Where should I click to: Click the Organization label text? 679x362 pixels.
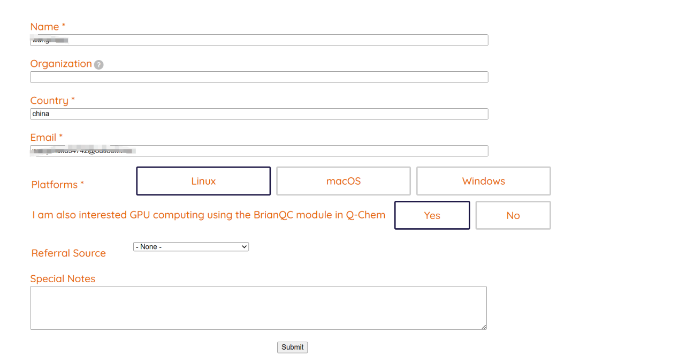61,64
